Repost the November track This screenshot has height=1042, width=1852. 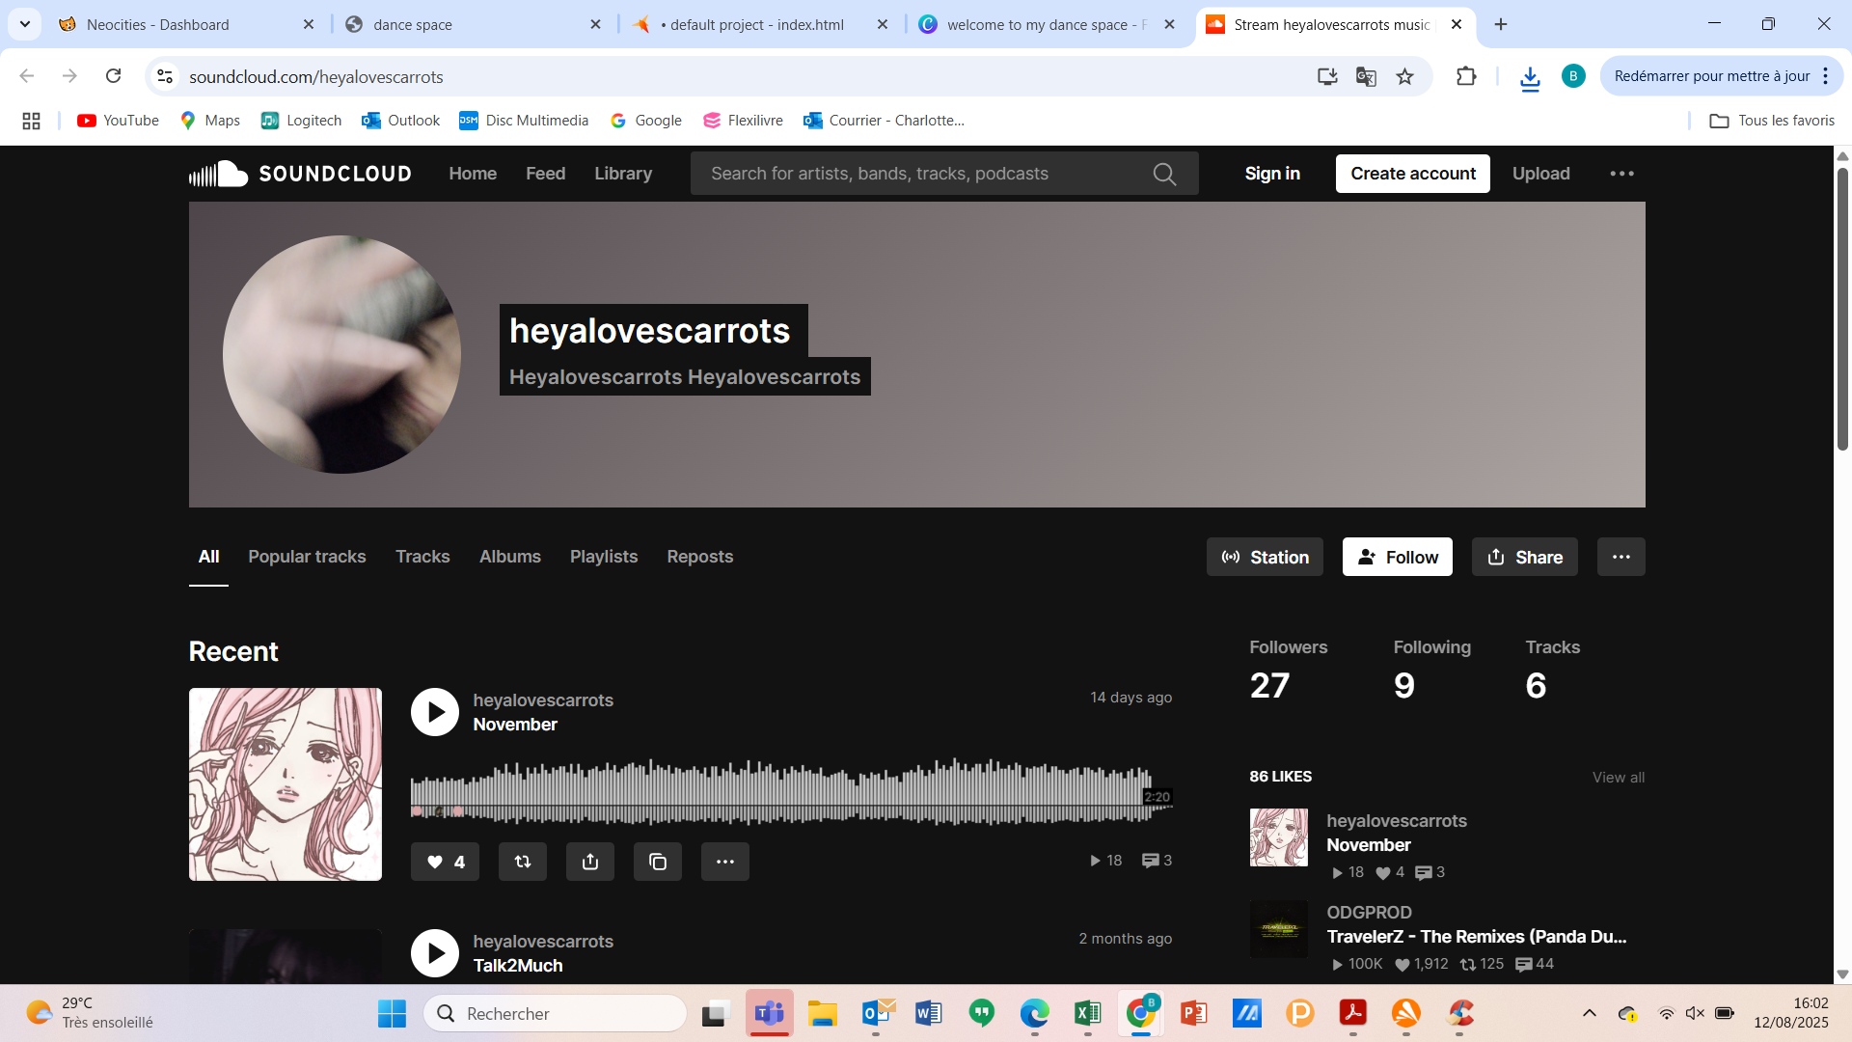pyautogui.click(x=523, y=862)
